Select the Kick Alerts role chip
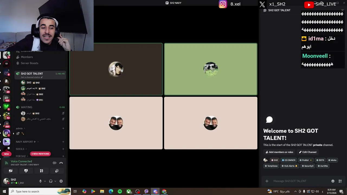 (290, 166)
